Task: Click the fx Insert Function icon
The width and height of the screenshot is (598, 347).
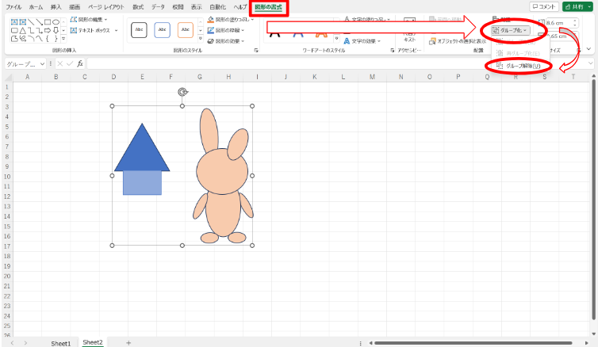Action: 80,63
